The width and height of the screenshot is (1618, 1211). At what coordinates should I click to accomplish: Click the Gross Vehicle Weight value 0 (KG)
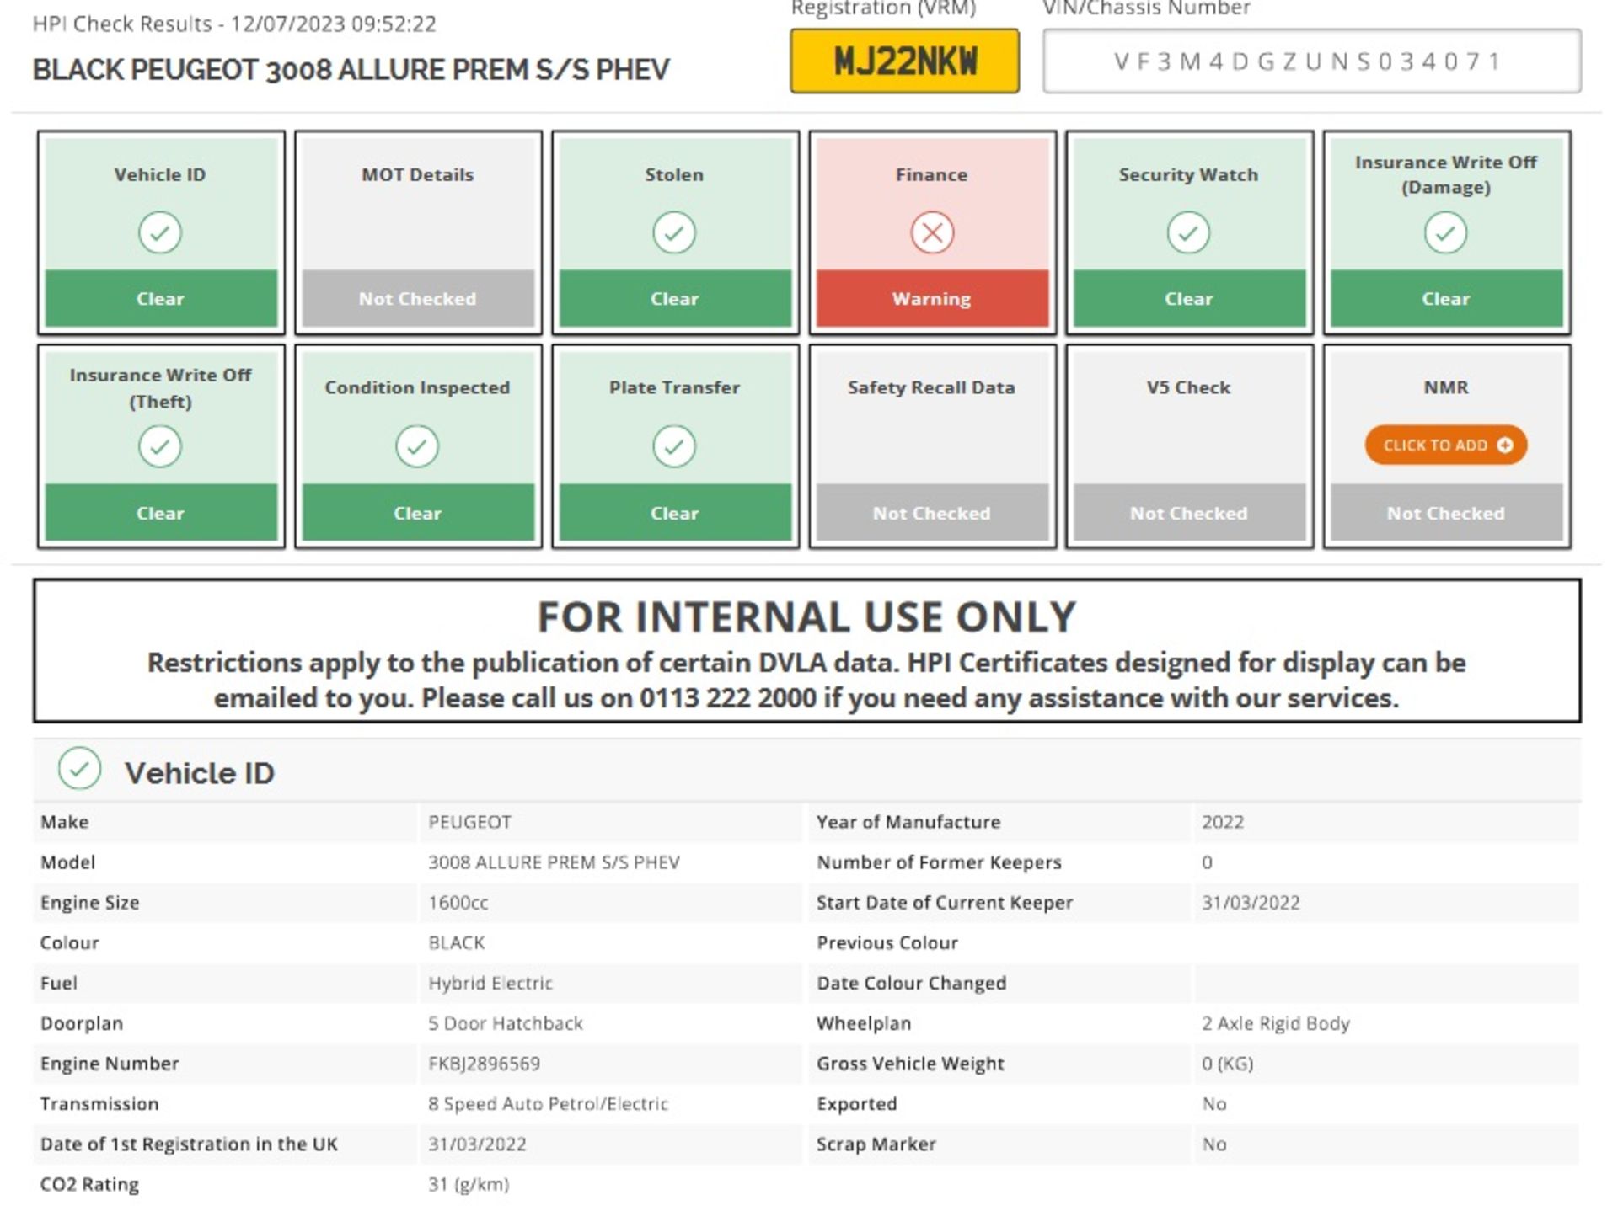[1227, 1064]
